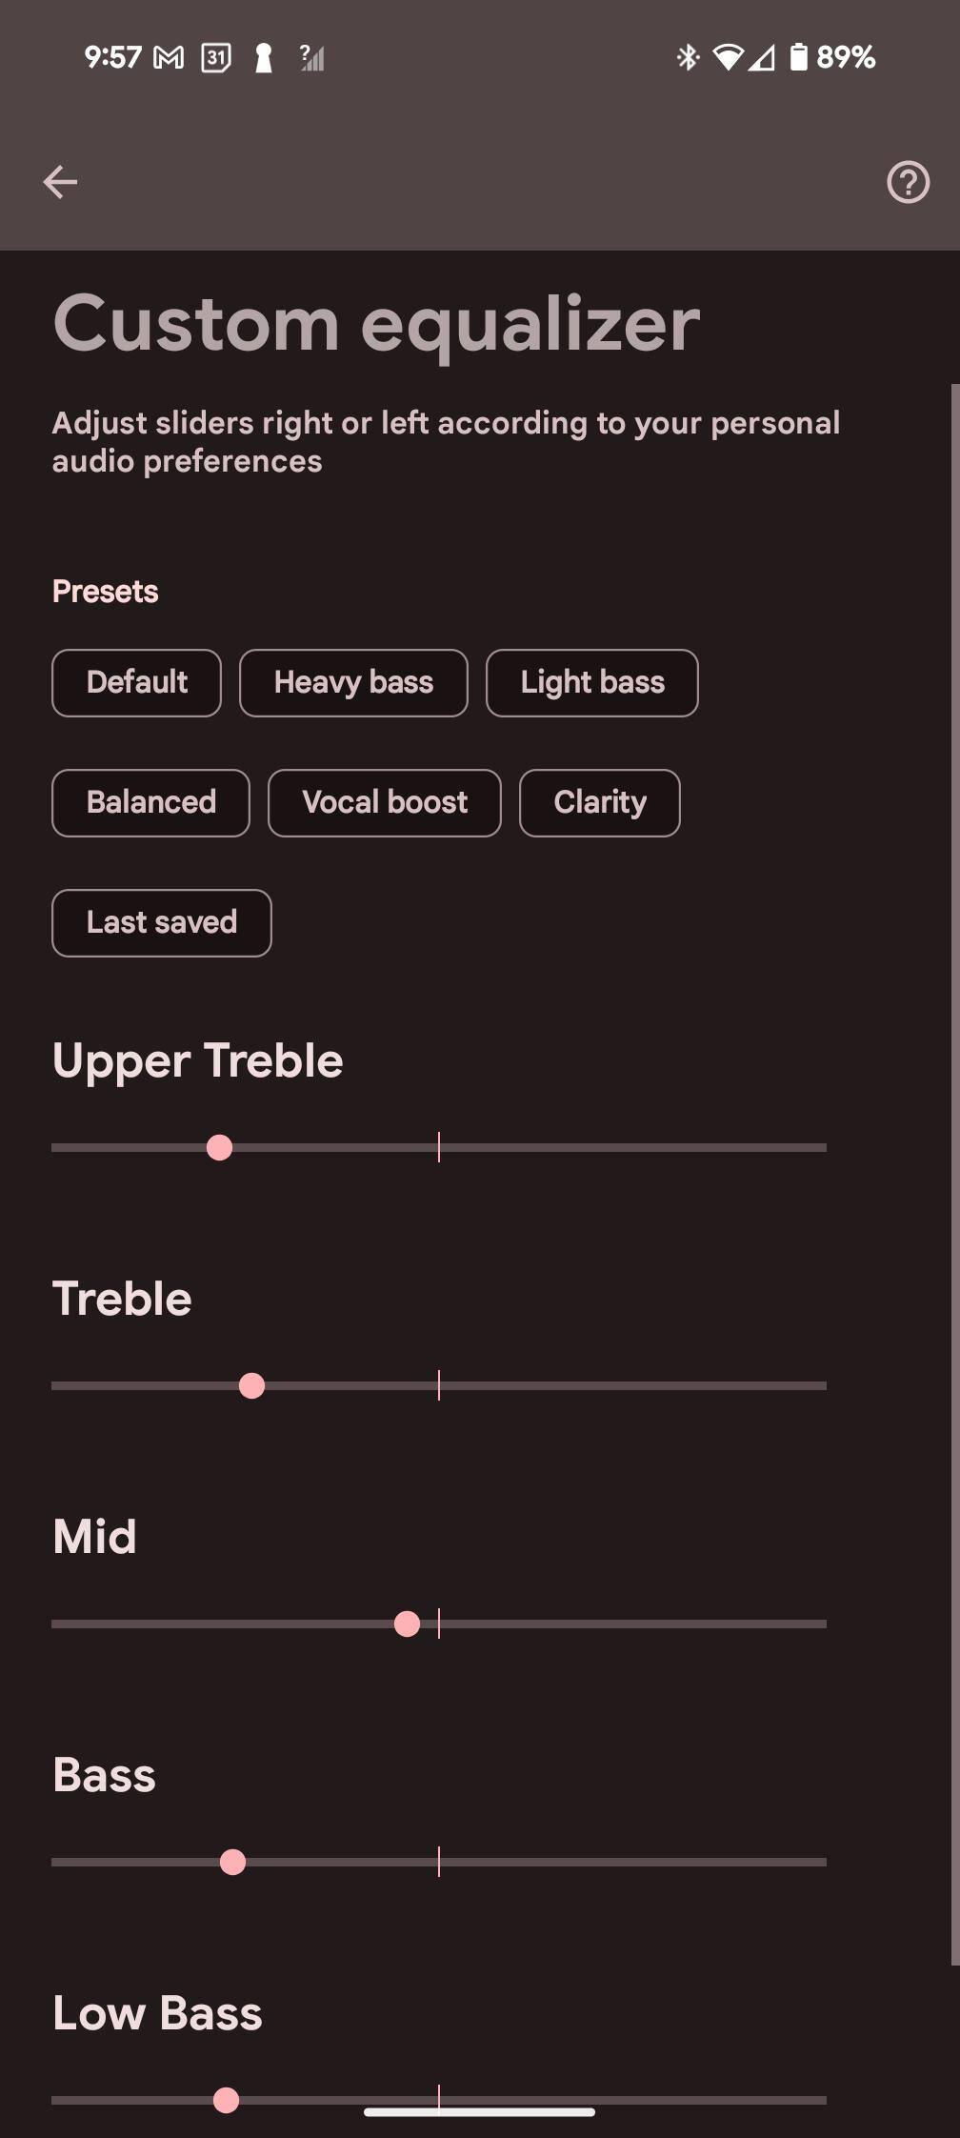
Task: Apply the Heavy bass preset
Action: click(x=353, y=682)
